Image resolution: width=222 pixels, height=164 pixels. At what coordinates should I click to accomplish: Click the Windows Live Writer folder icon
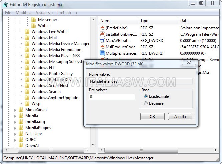point(27,32)
